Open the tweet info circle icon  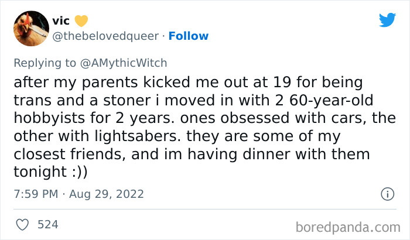387,194
